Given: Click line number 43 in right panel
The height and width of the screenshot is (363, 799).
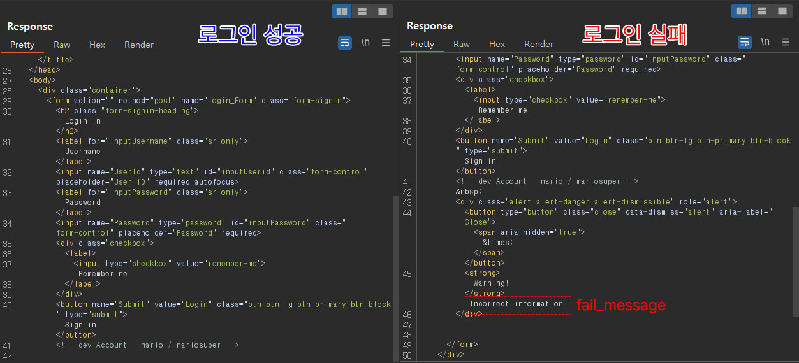Looking at the screenshot, I should 407,202.
